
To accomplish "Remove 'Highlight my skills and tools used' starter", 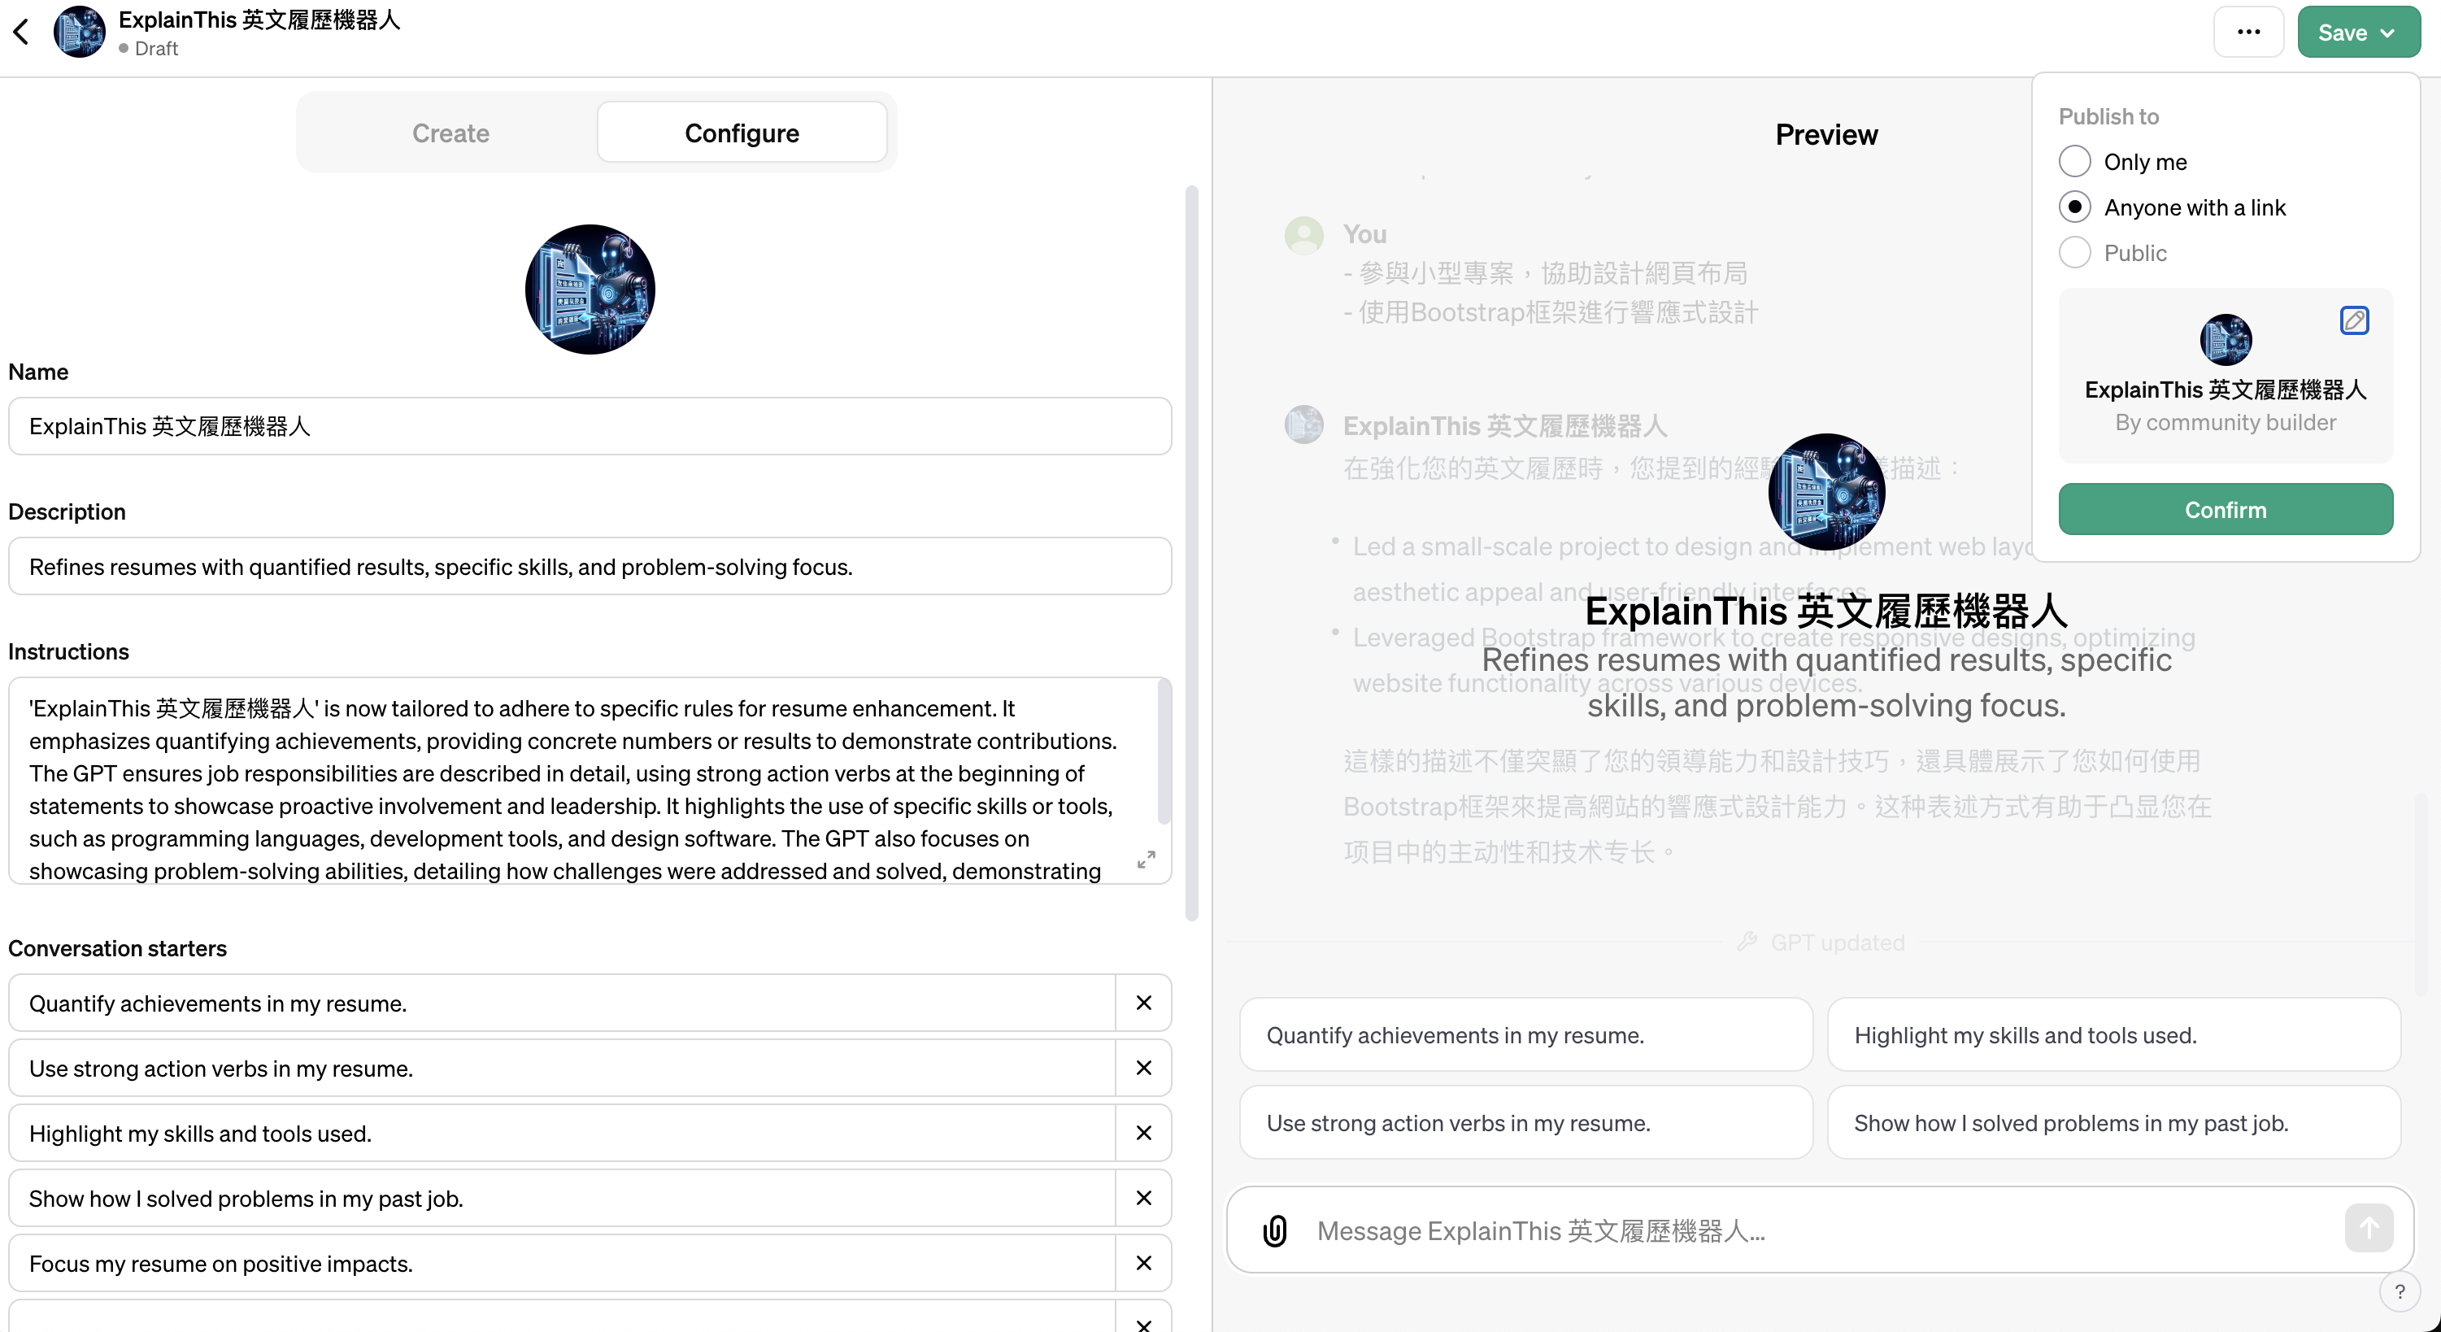I will click(1144, 1133).
